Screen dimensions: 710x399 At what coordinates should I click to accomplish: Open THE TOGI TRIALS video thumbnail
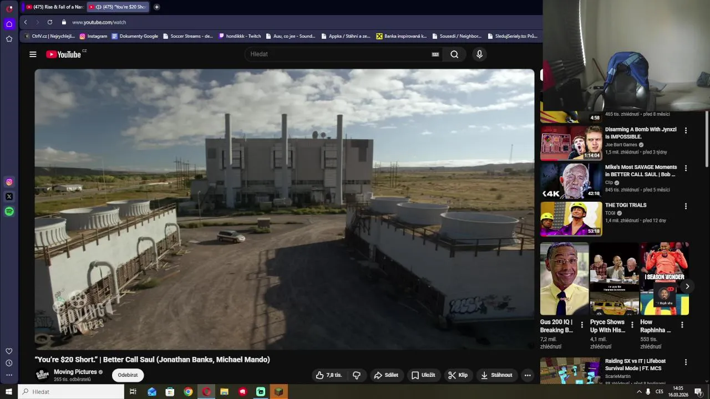[571, 219]
